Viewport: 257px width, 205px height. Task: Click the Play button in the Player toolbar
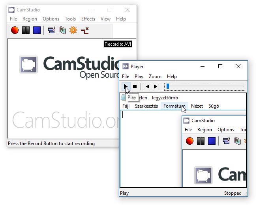(126, 86)
